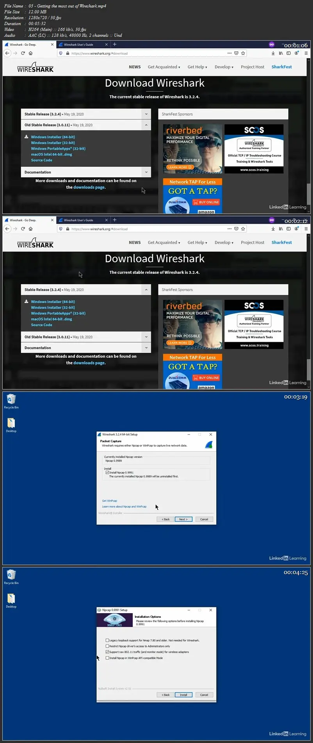Check Restrict Npcap driver's access to Administrators
The width and height of the screenshot is (313, 743).
pos(107,646)
